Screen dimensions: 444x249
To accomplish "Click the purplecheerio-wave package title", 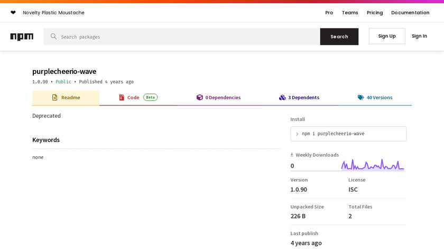I will coord(64,71).
